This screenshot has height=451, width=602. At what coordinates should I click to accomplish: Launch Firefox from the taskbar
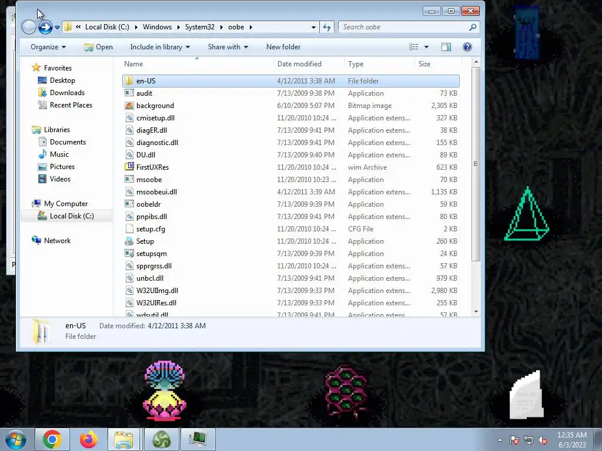89,439
